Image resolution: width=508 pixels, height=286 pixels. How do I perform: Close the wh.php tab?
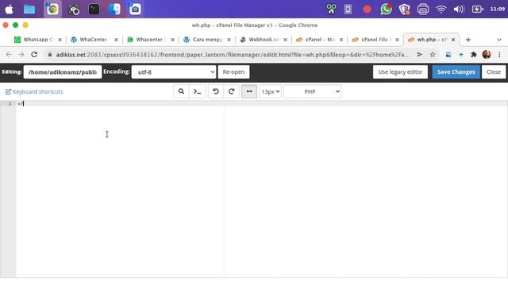pos(453,40)
